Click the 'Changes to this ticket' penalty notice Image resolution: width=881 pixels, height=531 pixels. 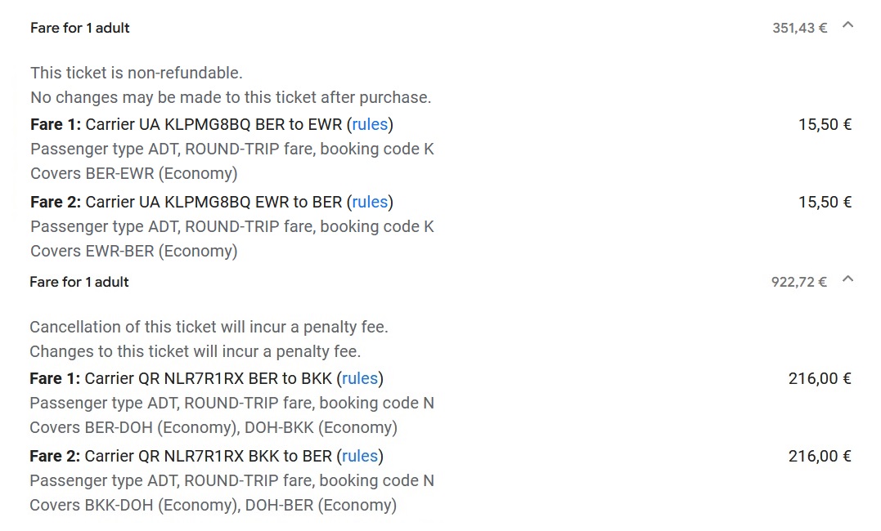click(195, 352)
